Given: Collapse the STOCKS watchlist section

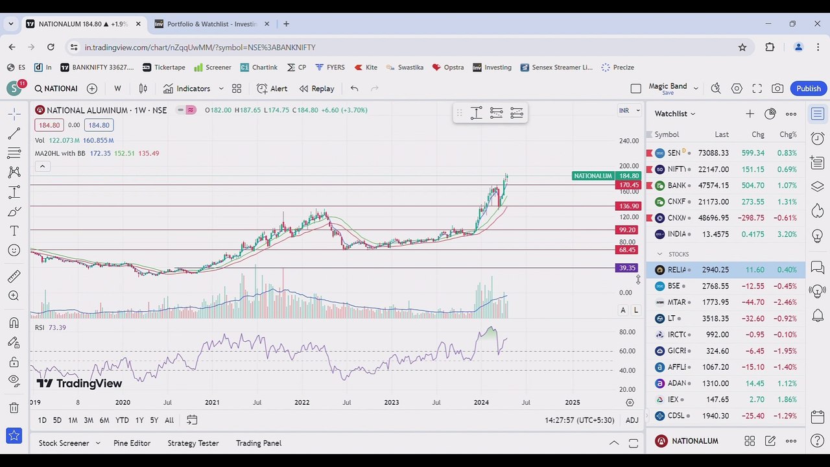Looking at the screenshot, I should (659, 254).
